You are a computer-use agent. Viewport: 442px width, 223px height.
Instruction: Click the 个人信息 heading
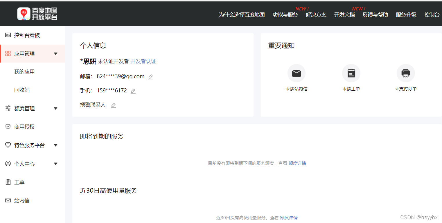coord(93,45)
